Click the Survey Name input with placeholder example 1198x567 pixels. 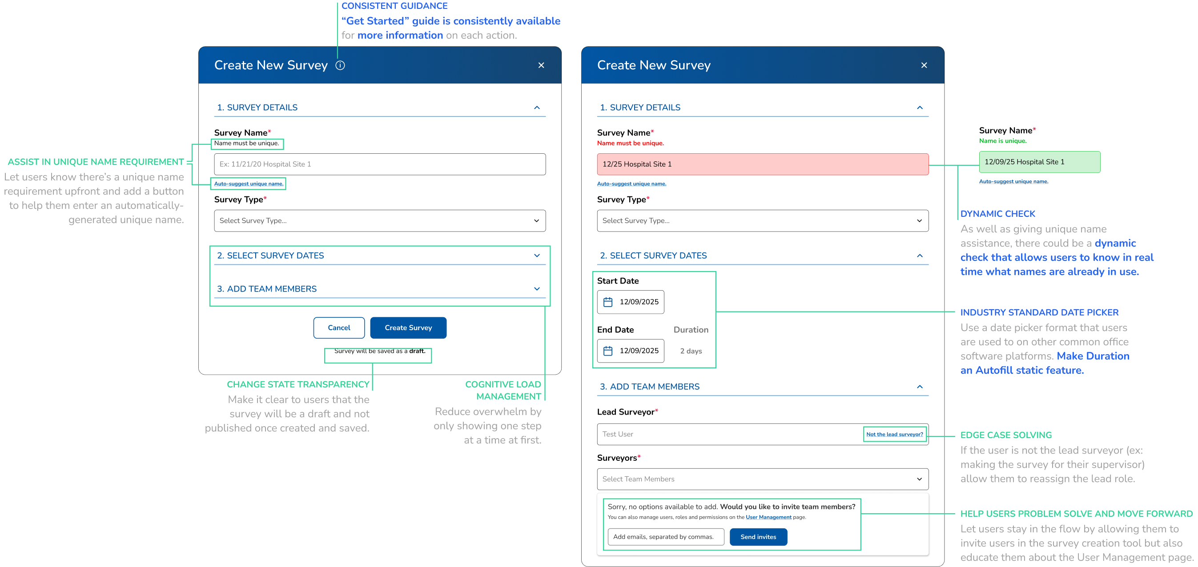[x=379, y=164]
